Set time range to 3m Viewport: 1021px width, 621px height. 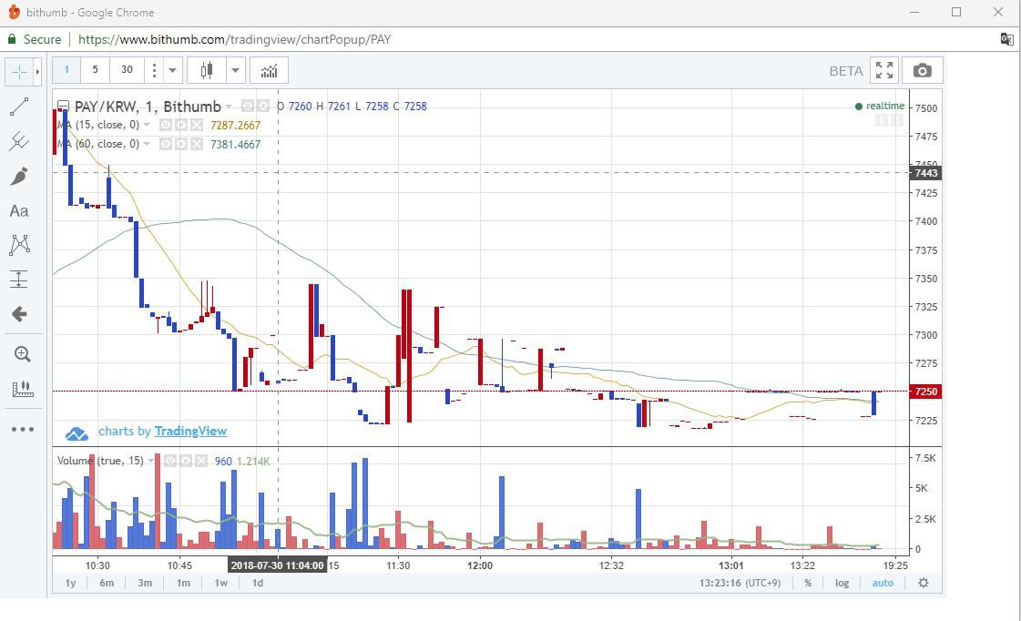[145, 583]
